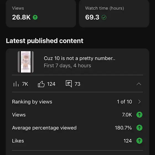Click the 124 likes count beside thumbs-up

click(x=51, y=84)
